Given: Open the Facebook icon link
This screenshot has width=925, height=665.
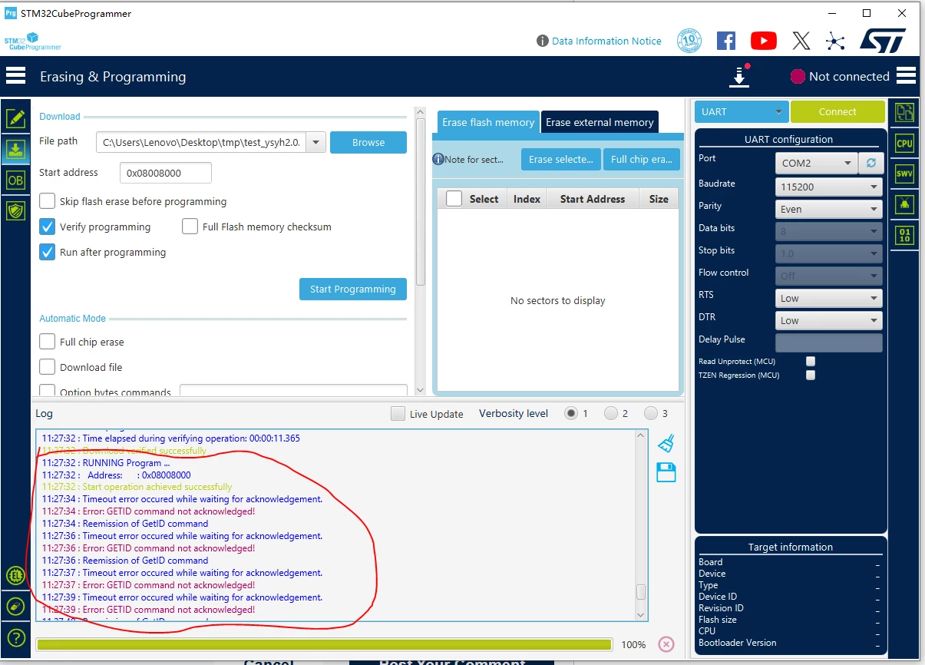Looking at the screenshot, I should click(726, 41).
